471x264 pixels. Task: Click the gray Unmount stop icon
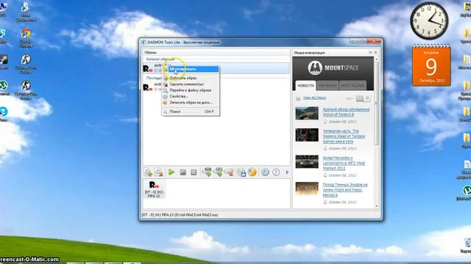click(x=183, y=172)
